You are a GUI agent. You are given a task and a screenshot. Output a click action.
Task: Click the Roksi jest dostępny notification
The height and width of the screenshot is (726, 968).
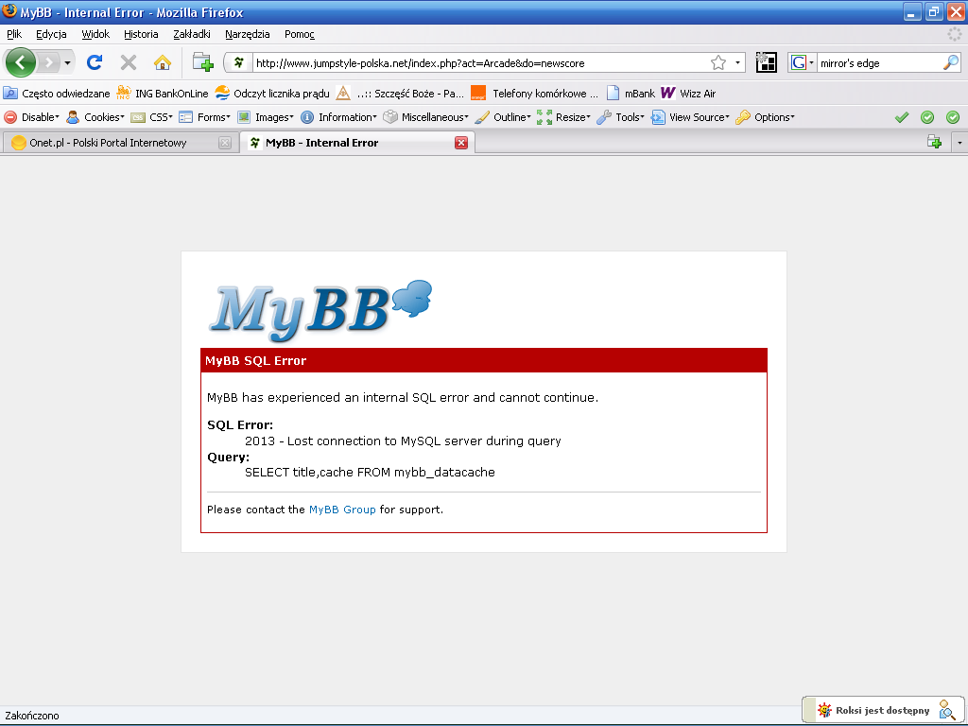tap(882, 710)
